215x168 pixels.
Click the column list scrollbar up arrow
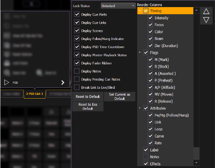point(196,11)
